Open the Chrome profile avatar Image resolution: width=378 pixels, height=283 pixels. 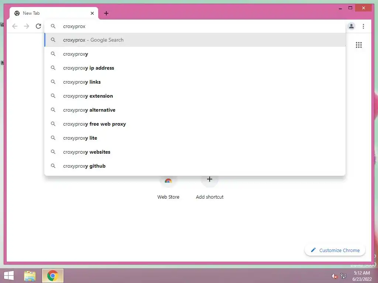pos(351,26)
